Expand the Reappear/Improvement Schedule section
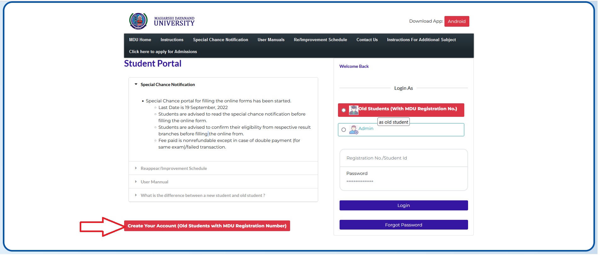 tap(174, 168)
